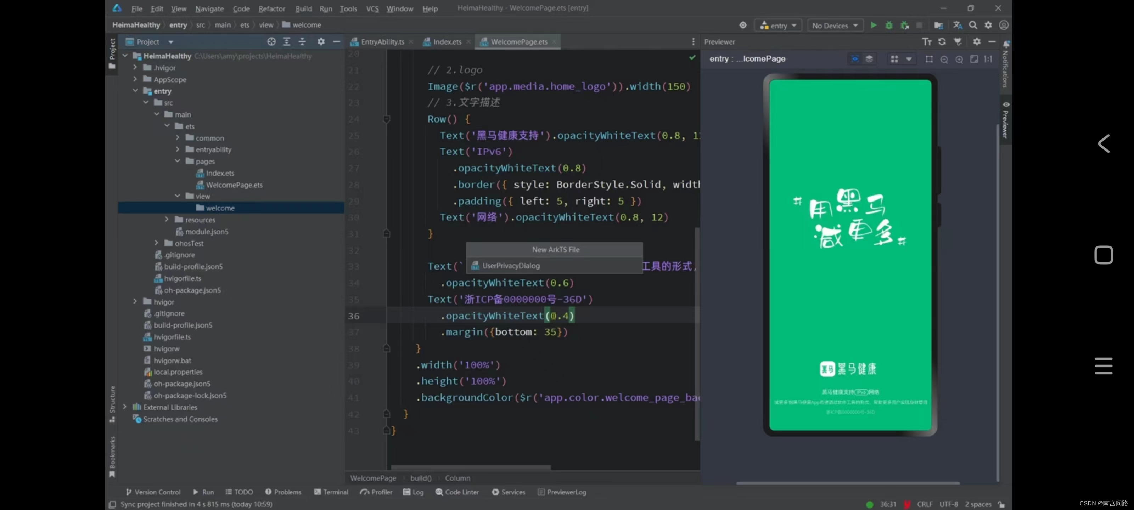Click the CRLF line separator indicator
The width and height of the screenshot is (1134, 510).
925,504
